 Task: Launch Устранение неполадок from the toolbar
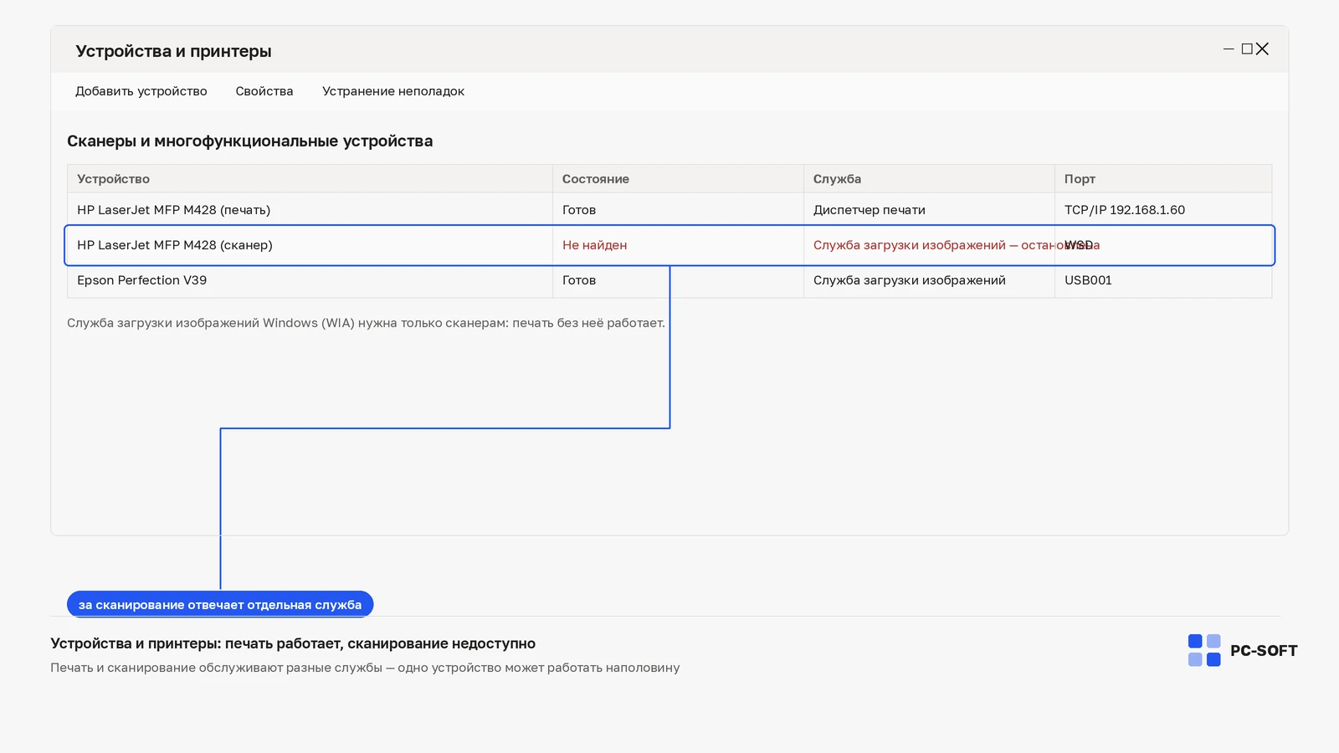(x=393, y=91)
